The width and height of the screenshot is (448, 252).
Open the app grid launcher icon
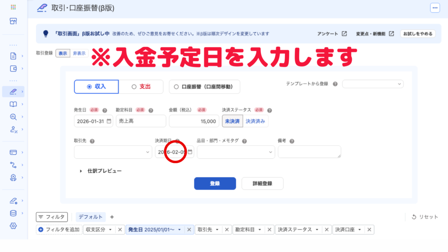[x=13, y=7]
